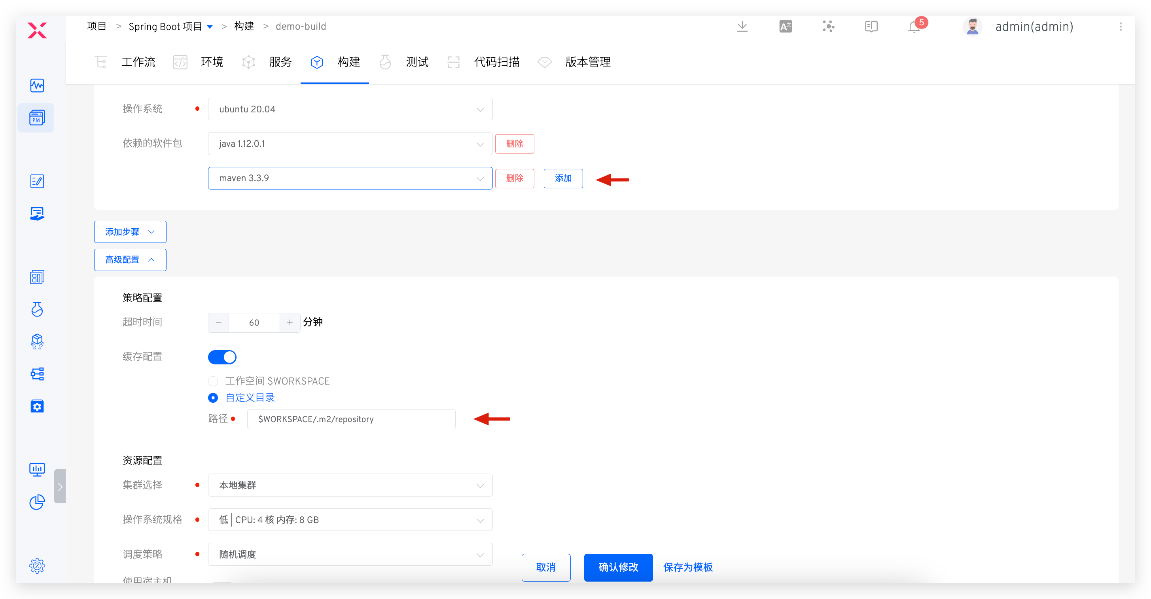The image size is (1151, 599).
Task: Open the flask testing sidebar icon
Action: click(37, 309)
